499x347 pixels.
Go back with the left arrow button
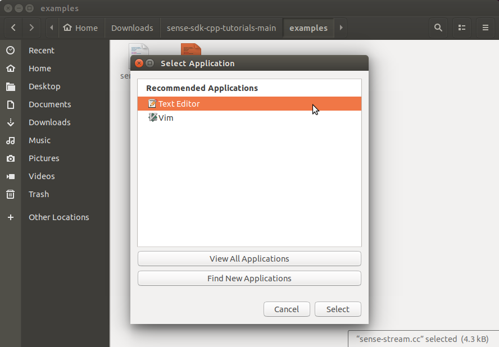[13, 28]
